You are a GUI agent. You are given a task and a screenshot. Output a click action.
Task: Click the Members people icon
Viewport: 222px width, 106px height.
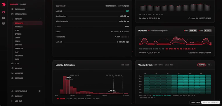coord(13,73)
